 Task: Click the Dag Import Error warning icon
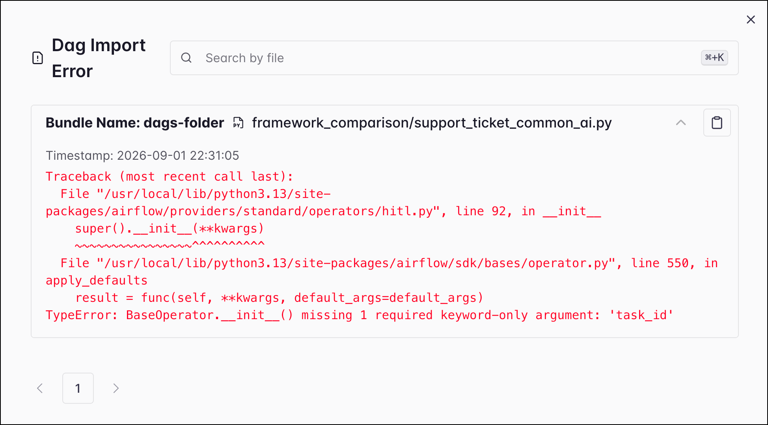37,58
